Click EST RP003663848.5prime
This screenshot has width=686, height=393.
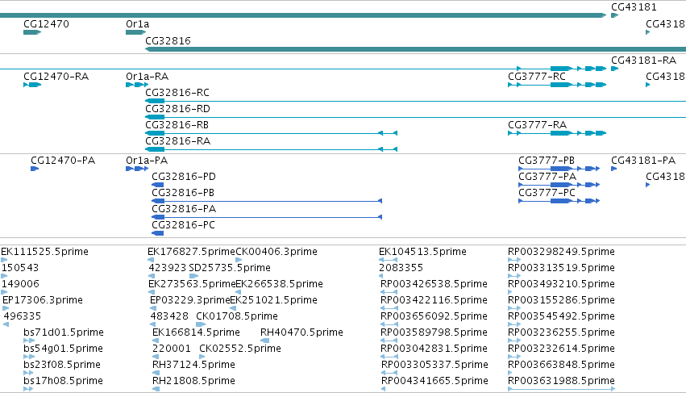[x=561, y=365]
